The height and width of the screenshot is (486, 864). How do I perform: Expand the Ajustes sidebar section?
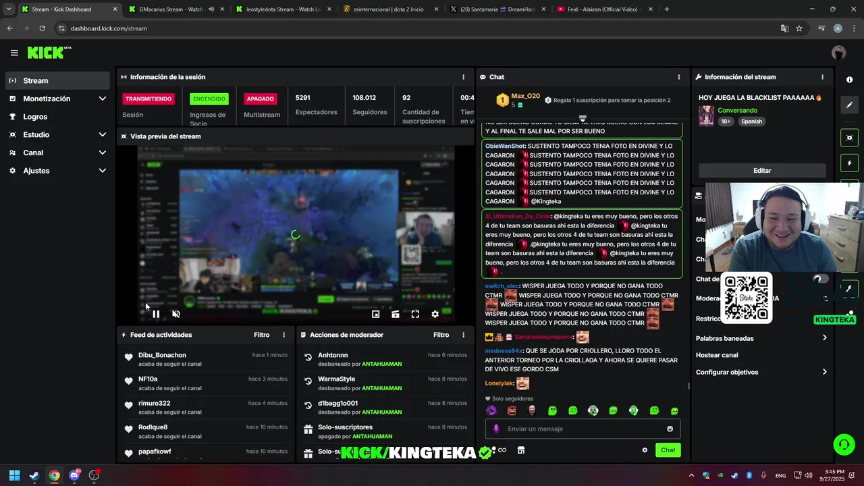(57, 171)
